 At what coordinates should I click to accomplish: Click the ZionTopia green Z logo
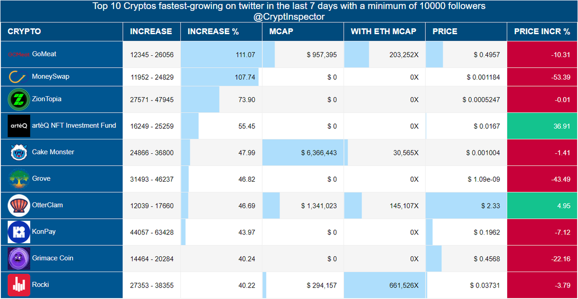pyautogui.click(x=19, y=100)
